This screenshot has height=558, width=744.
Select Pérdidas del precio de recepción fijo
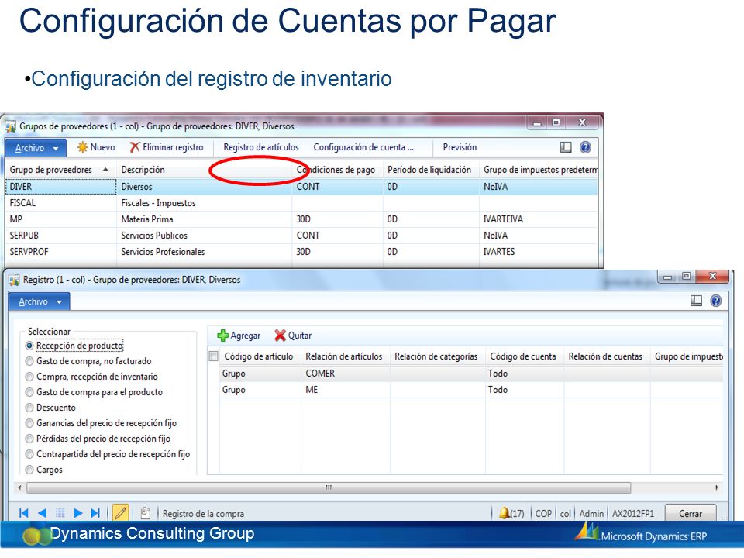point(29,439)
